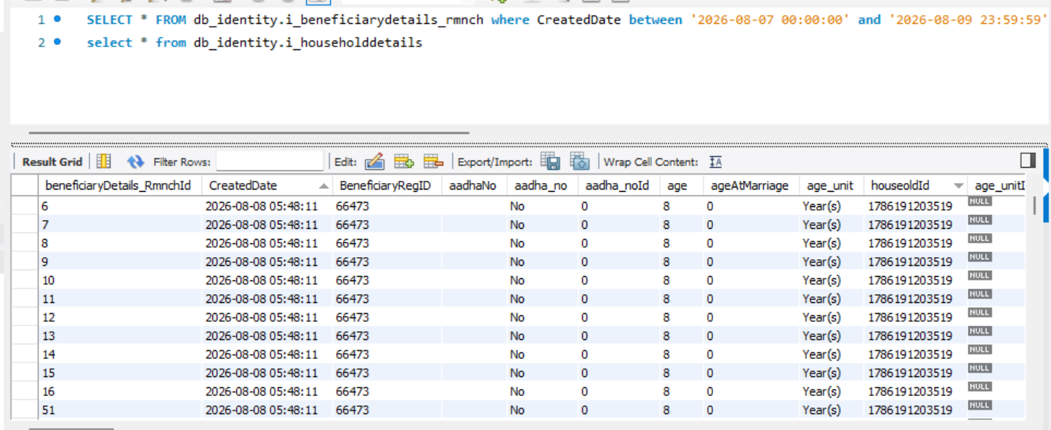Click the aadha_no cell in row 10
The image size is (1051, 430).
542,280
